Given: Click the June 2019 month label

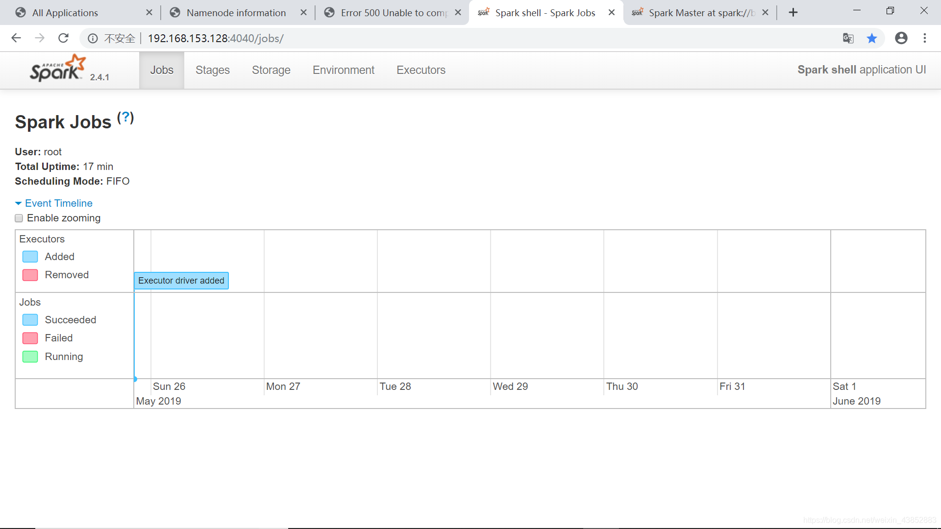Looking at the screenshot, I should 857,401.
